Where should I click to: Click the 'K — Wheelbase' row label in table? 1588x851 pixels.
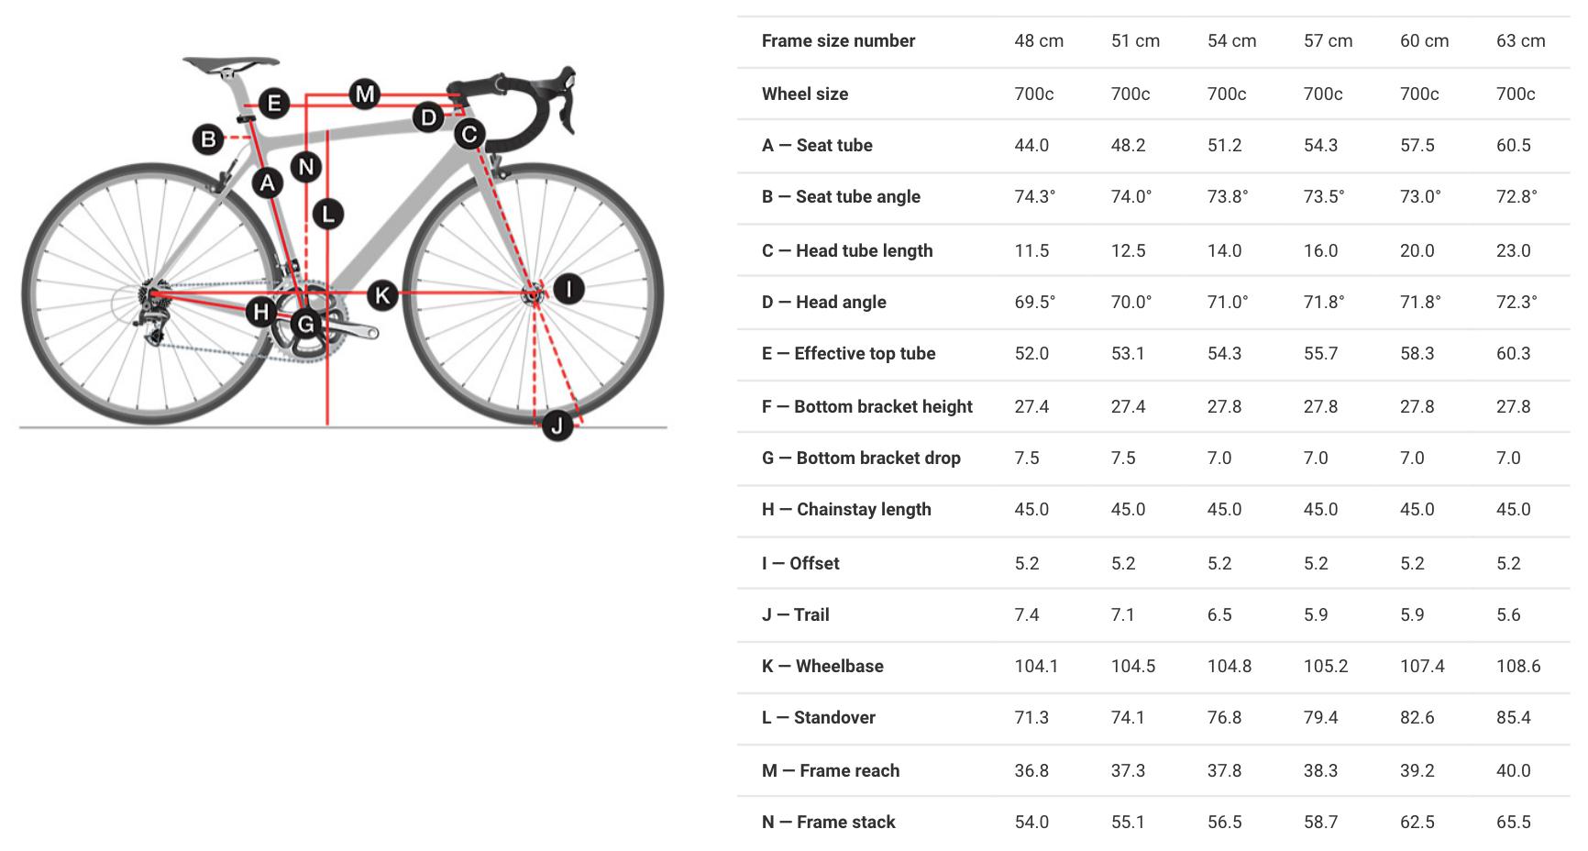[822, 667]
